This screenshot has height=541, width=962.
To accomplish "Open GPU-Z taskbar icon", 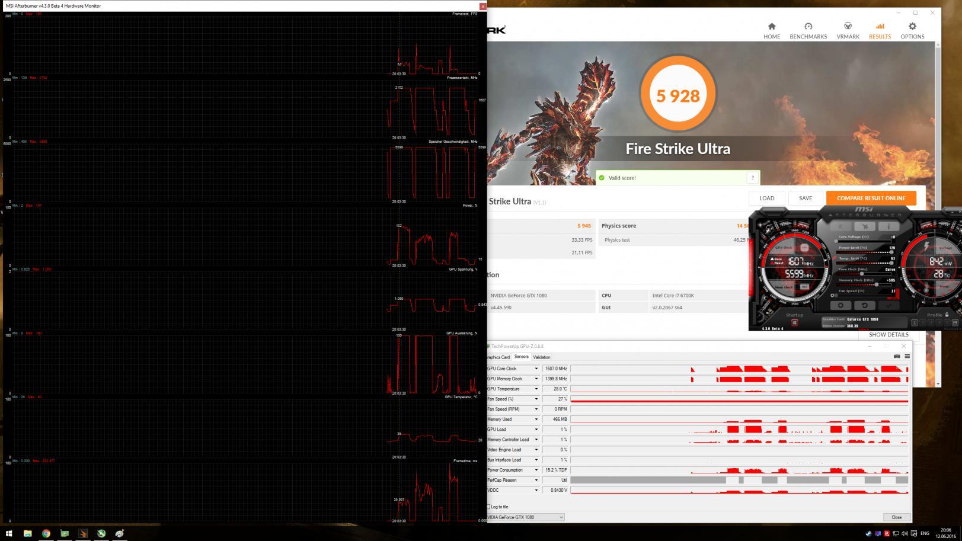I will coord(65,533).
